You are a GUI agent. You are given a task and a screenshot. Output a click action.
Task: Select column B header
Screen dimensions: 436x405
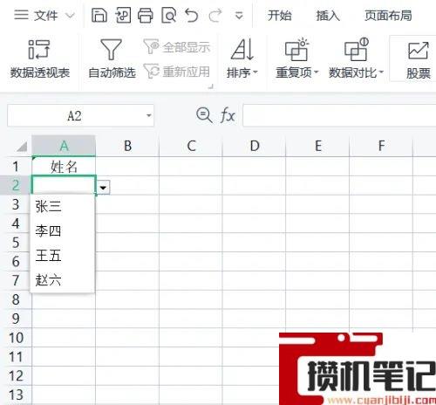pos(127,146)
